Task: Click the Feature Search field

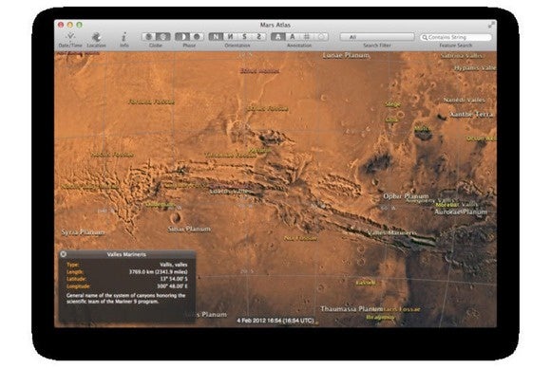Action: (x=456, y=37)
